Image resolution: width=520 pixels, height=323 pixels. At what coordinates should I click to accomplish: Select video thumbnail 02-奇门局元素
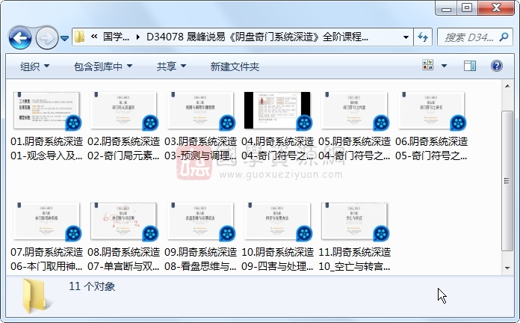[x=124, y=111]
